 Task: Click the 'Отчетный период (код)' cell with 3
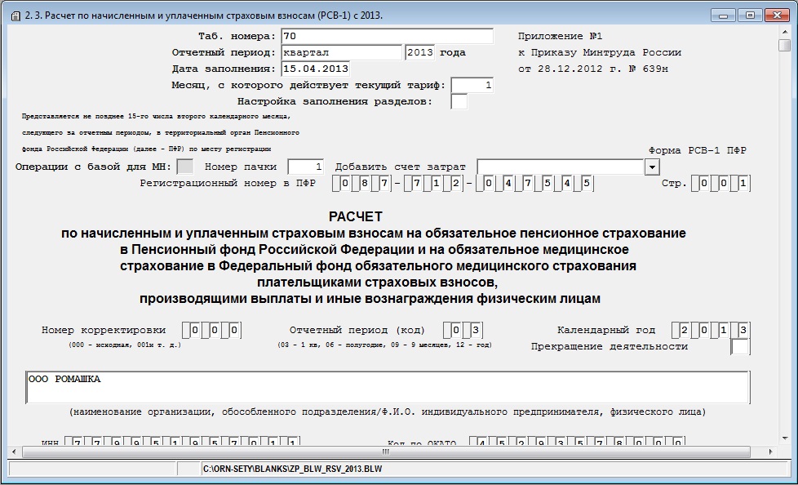pyautogui.click(x=475, y=331)
